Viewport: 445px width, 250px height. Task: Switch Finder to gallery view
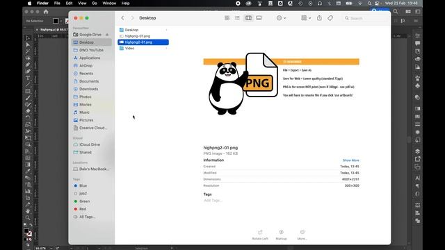[x=259, y=18]
